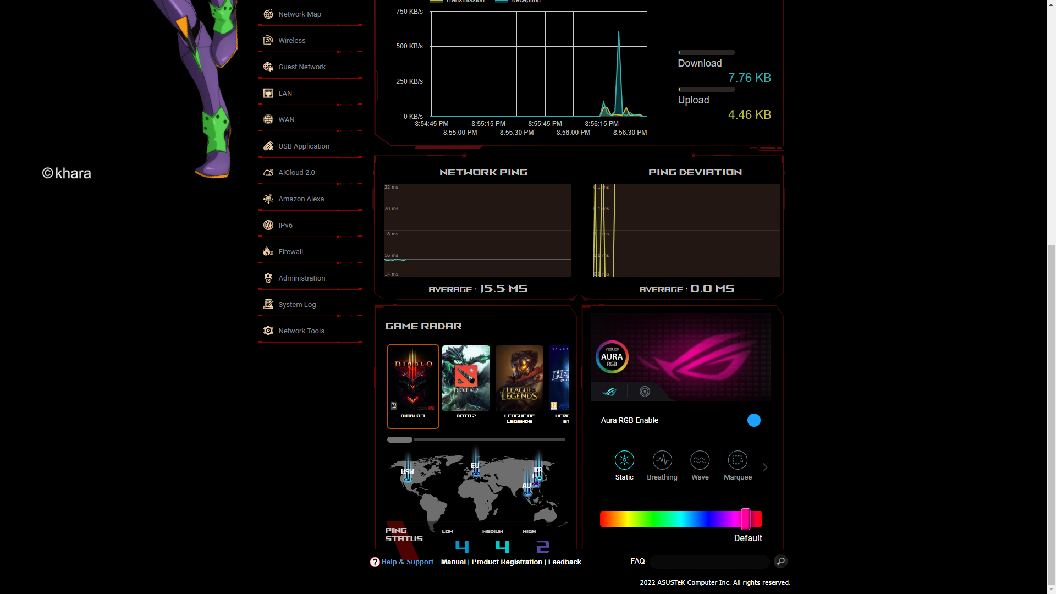Open the USB Application menu item
The image size is (1056, 594).
(x=304, y=146)
